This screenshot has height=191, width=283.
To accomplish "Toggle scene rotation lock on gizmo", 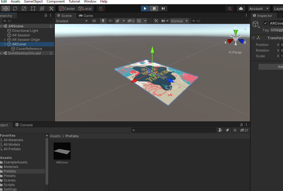I will point(245,29).
